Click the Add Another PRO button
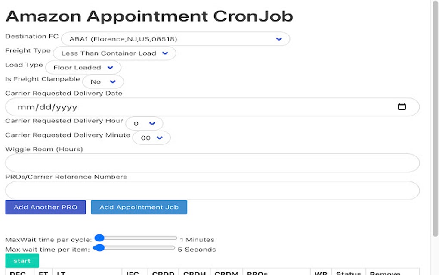 [45, 207]
